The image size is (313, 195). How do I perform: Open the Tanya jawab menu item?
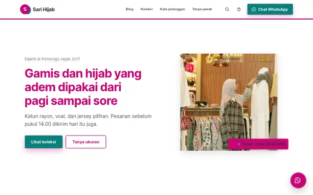pos(202,9)
